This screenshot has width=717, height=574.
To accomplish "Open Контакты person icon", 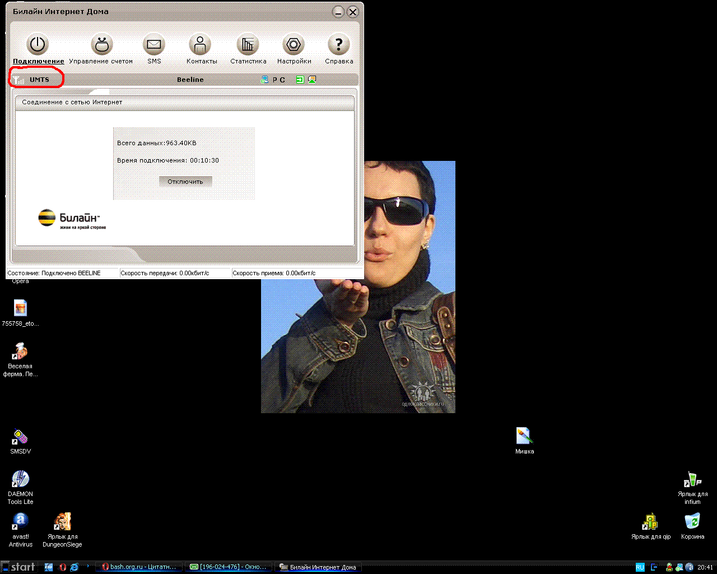I will pyautogui.click(x=200, y=44).
